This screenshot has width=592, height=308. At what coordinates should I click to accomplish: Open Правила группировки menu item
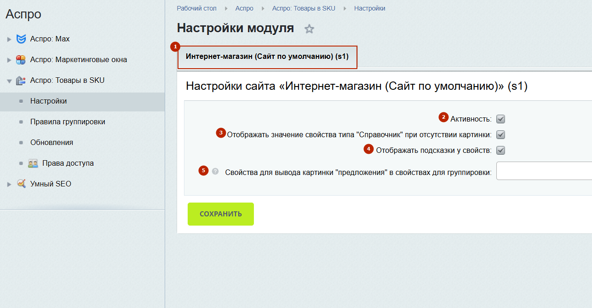click(68, 122)
